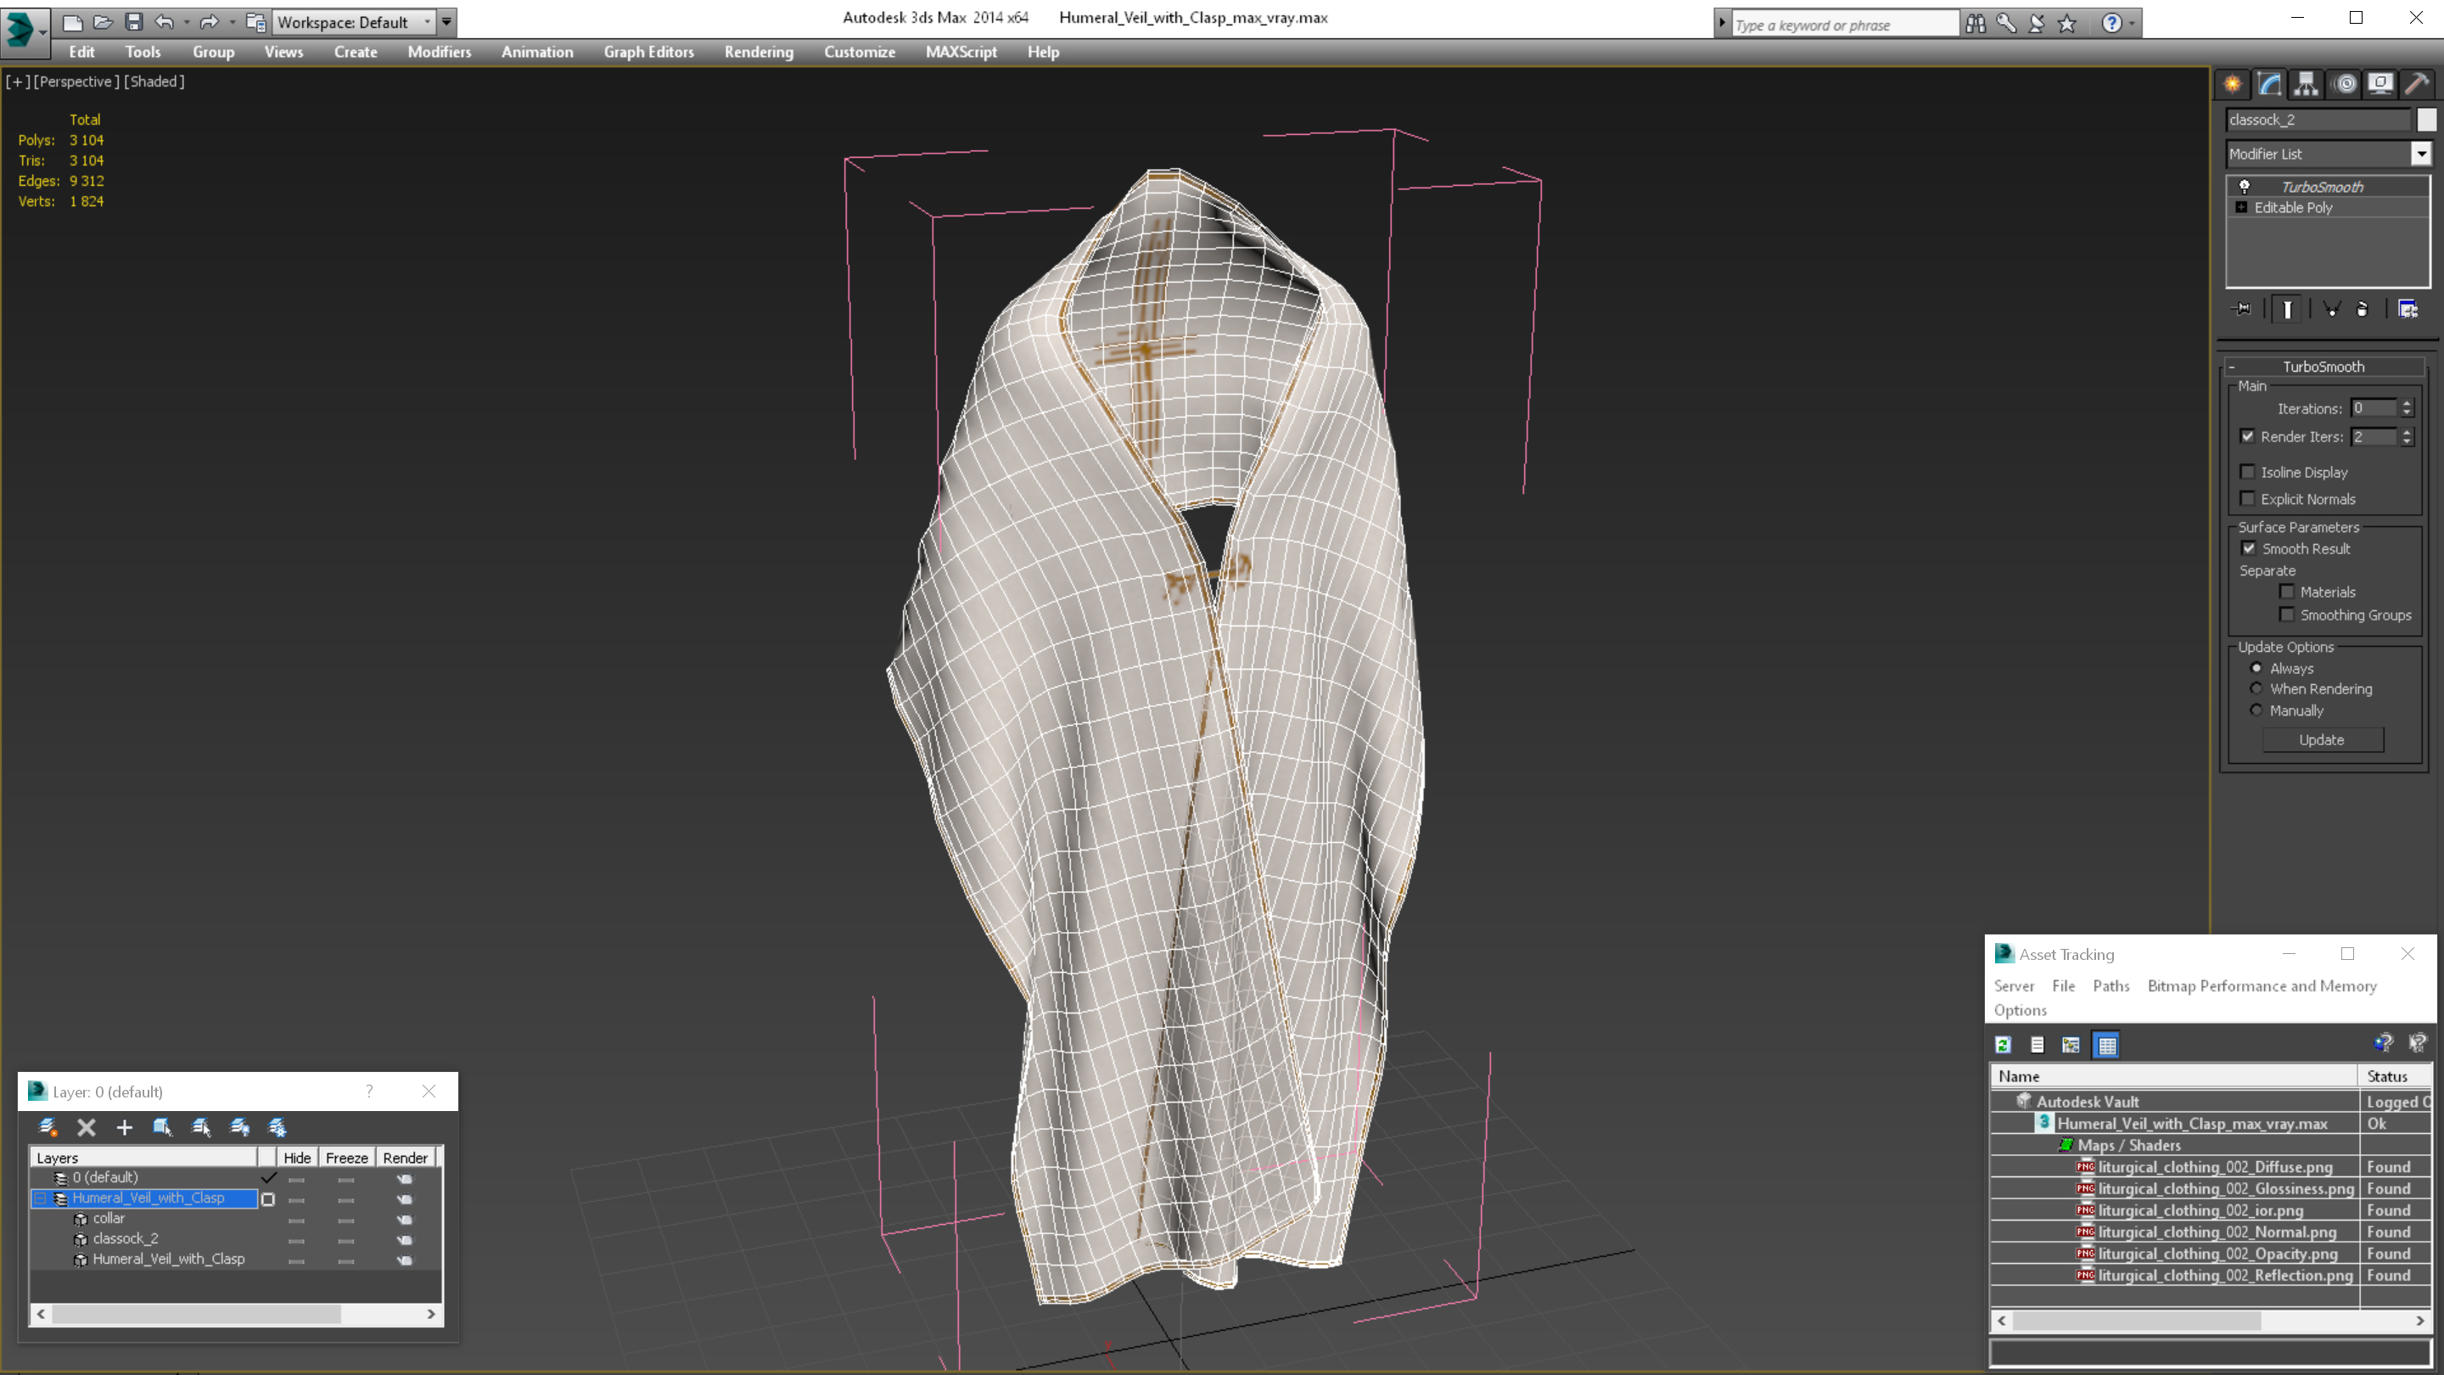Select the Always update option
The image size is (2444, 1375).
pyautogui.click(x=2257, y=668)
